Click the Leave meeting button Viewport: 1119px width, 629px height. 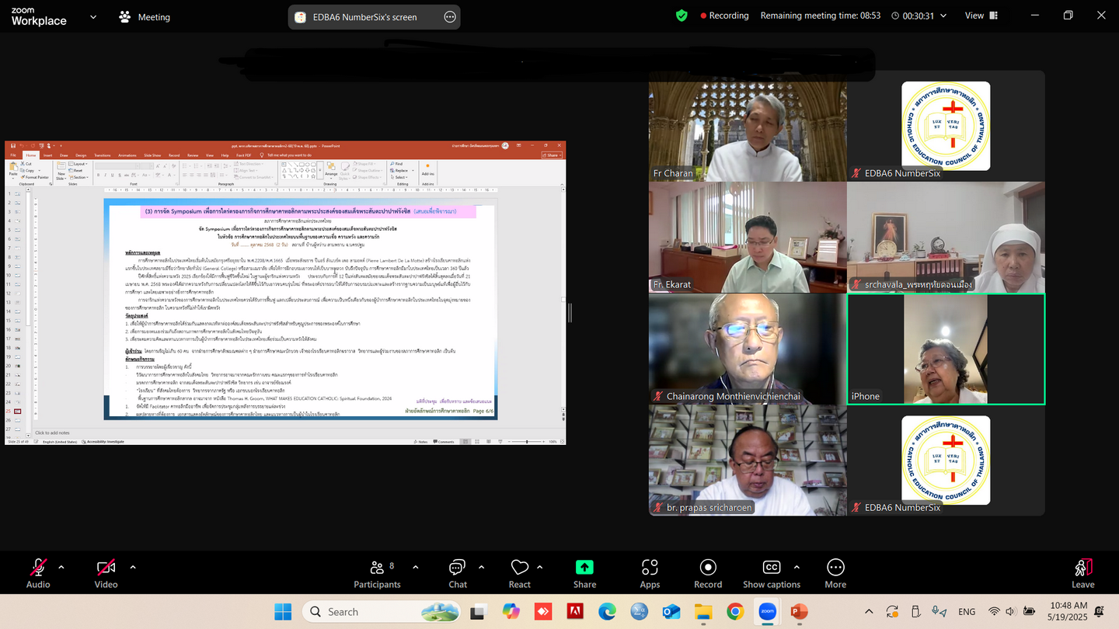1082,573
